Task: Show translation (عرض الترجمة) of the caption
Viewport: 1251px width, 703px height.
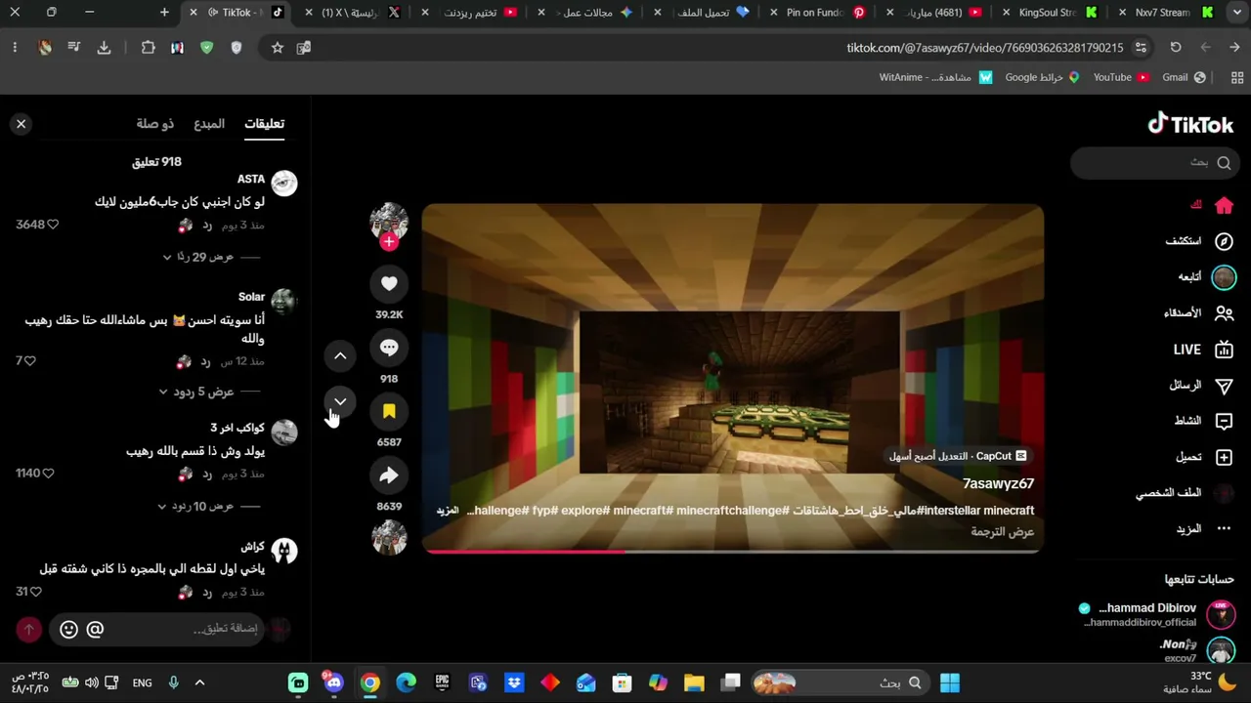Action: pyautogui.click(x=1003, y=531)
